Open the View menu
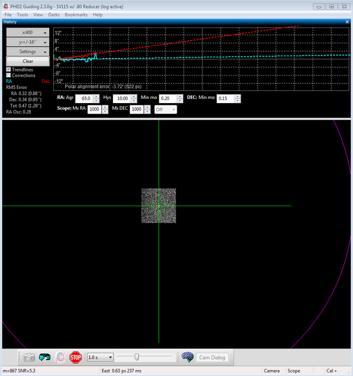 coord(38,15)
